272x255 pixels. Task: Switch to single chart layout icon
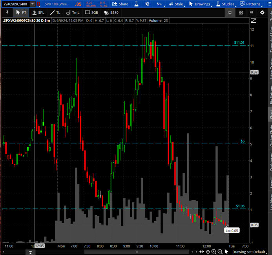230,13
